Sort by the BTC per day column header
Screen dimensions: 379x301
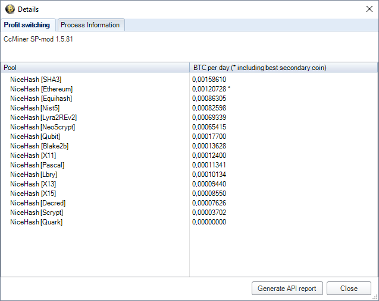(284, 68)
